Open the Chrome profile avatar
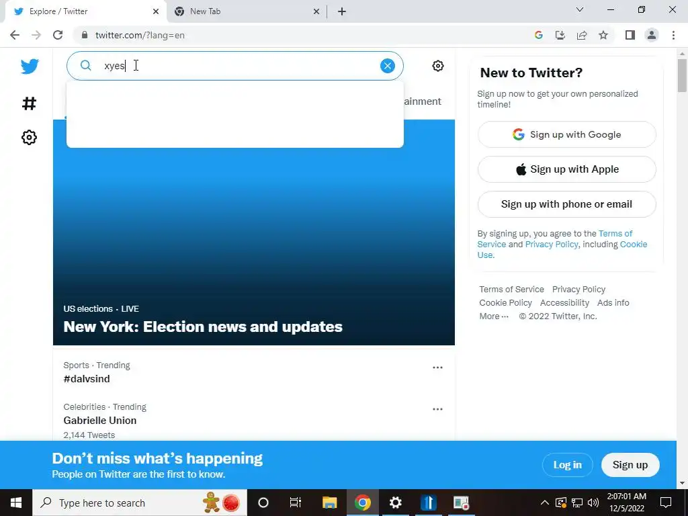Screen dimensions: 688x516 [x=652, y=35]
